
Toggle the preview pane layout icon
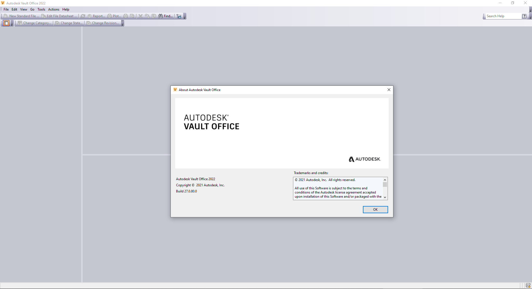coord(6,23)
